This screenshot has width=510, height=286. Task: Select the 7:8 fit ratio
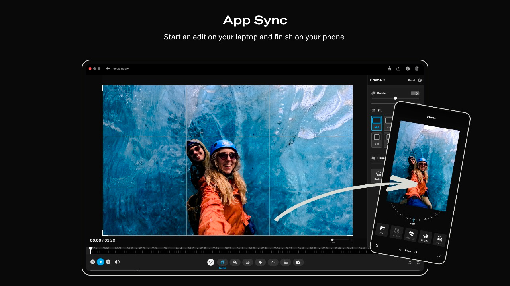pyautogui.click(x=377, y=140)
